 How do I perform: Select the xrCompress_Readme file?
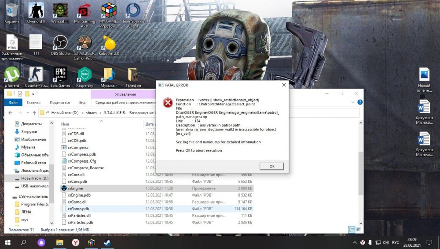coord(86,168)
